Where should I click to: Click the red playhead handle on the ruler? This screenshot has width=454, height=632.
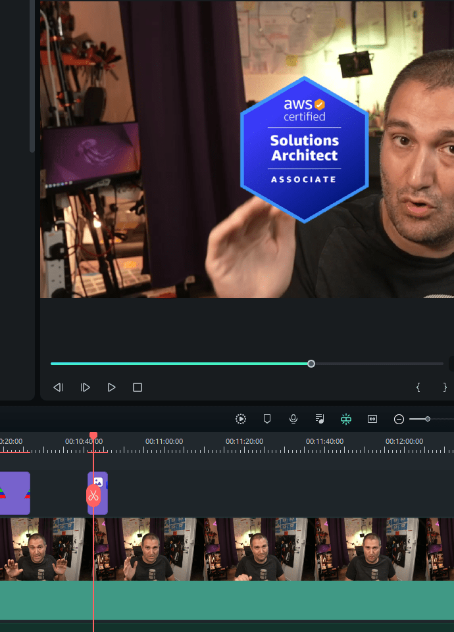(93, 436)
